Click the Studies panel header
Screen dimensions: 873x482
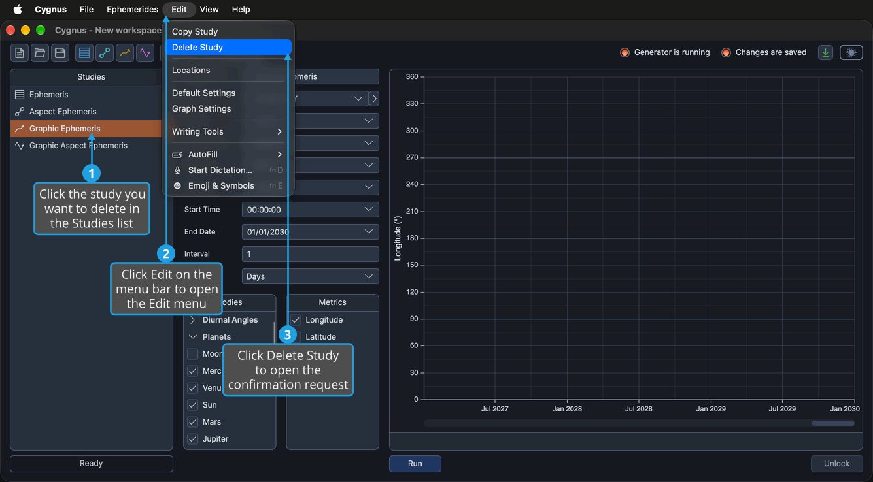point(92,77)
